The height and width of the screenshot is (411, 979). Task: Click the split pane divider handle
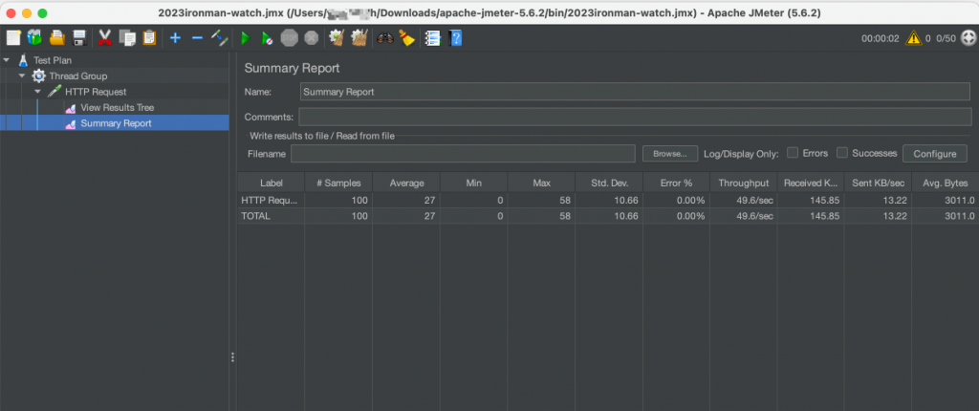tap(233, 357)
